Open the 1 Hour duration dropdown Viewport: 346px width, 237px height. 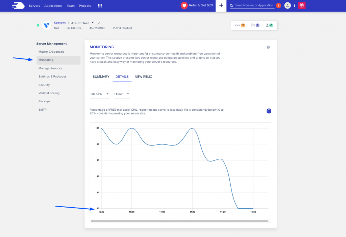coord(122,94)
